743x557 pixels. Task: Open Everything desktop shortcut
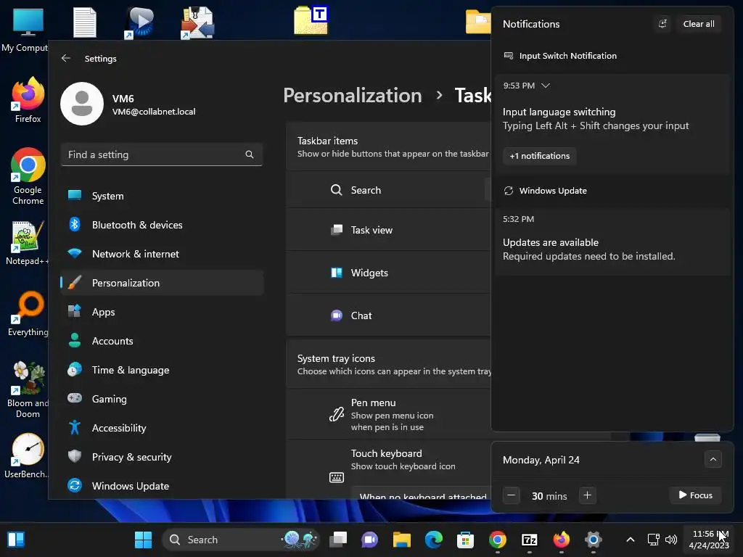[28, 313]
